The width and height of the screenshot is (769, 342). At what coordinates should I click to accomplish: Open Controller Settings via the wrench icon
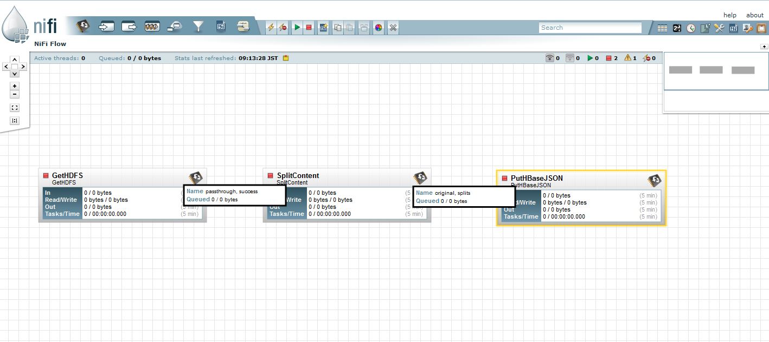(x=720, y=27)
